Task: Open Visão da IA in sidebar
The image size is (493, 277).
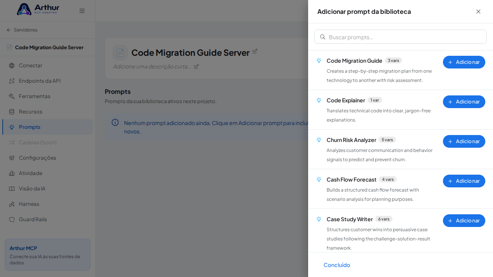Action: tap(47, 189)
